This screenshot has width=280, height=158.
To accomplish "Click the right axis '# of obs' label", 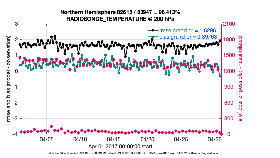I will pyautogui.click(x=241, y=79).
